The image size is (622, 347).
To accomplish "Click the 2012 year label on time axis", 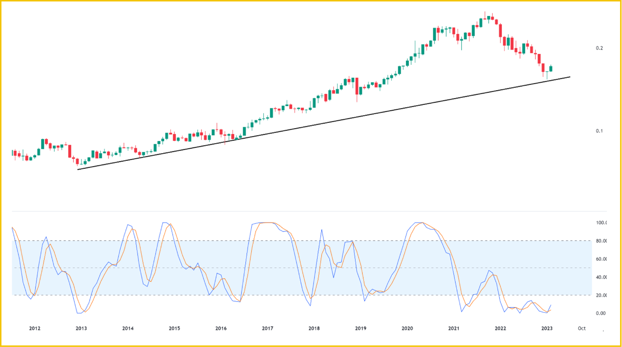I will [35, 328].
